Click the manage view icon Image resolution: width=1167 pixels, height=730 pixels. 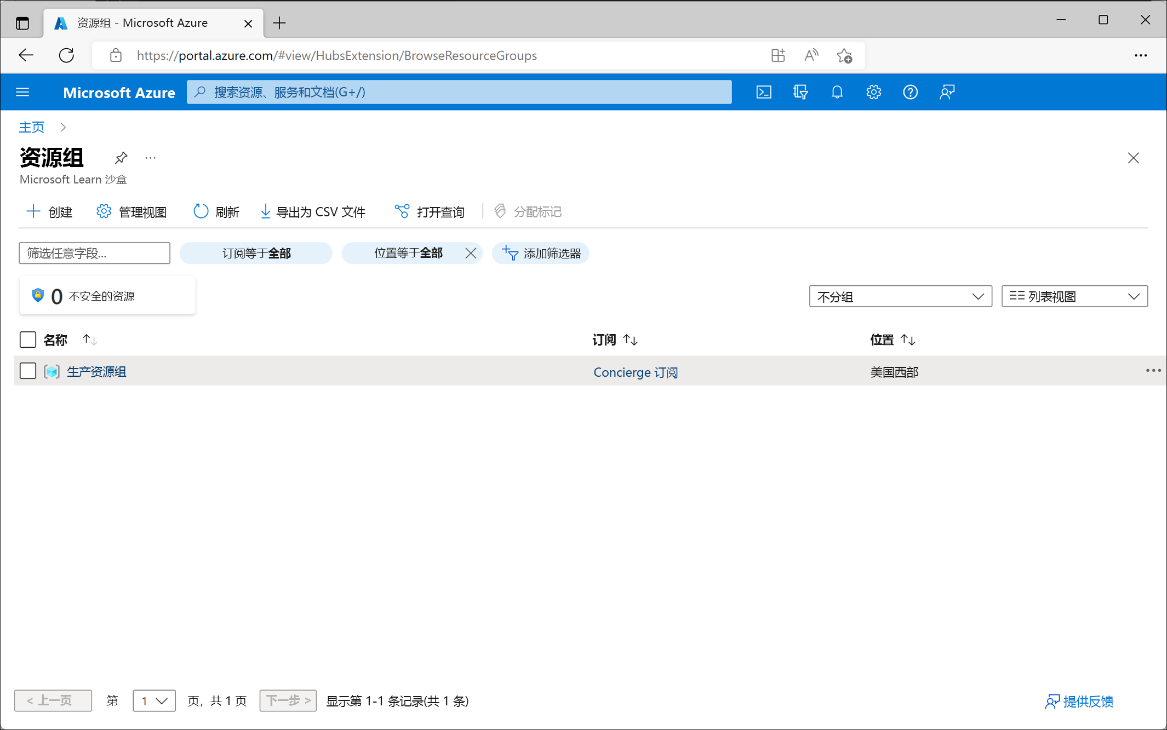(x=102, y=212)
